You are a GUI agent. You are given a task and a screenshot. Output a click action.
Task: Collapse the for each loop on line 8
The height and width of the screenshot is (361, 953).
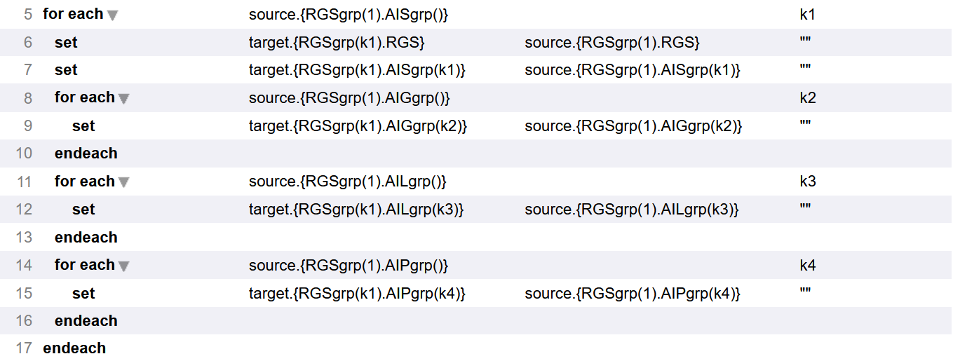click(124, 99)
